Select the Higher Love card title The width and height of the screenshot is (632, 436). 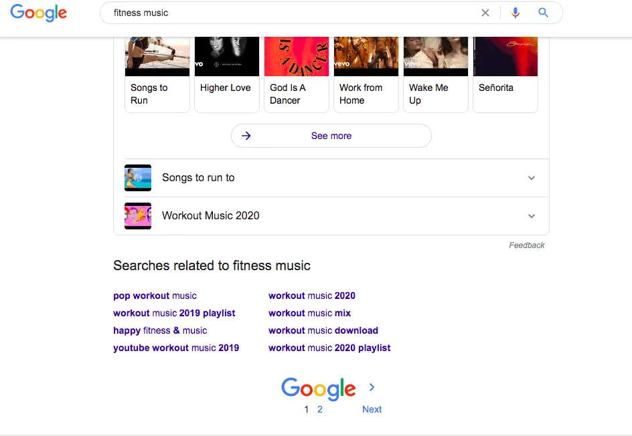click(x=226, y=88)
